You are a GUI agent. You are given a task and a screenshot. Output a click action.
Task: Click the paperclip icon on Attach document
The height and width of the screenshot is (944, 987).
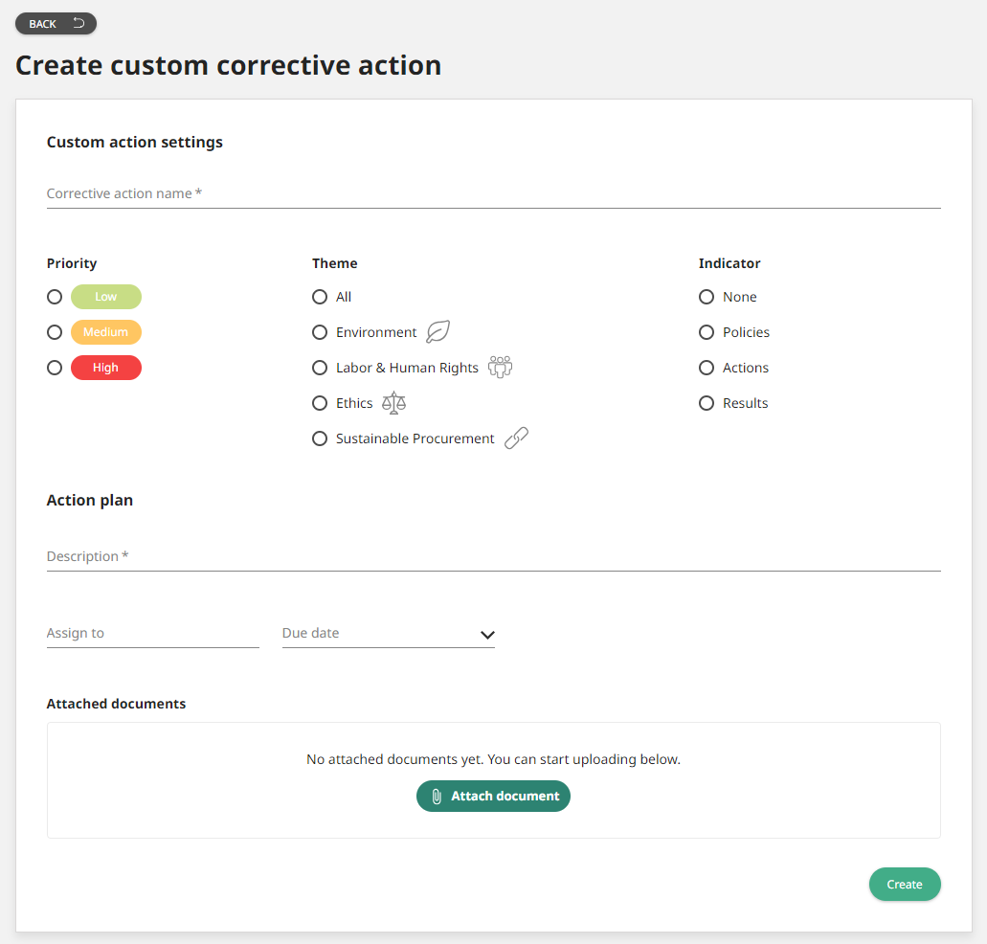pos(437,796)
